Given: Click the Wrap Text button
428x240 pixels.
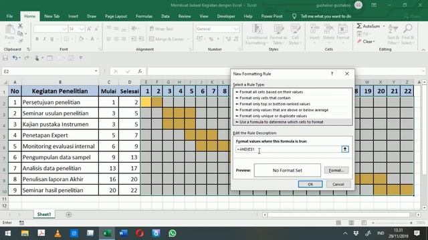Looking at the screenshot, I should pyautogui.click(x=161, y=29).
